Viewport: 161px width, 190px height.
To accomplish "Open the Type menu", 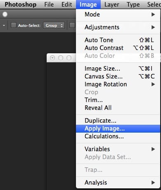I will (x=133, y=5).
